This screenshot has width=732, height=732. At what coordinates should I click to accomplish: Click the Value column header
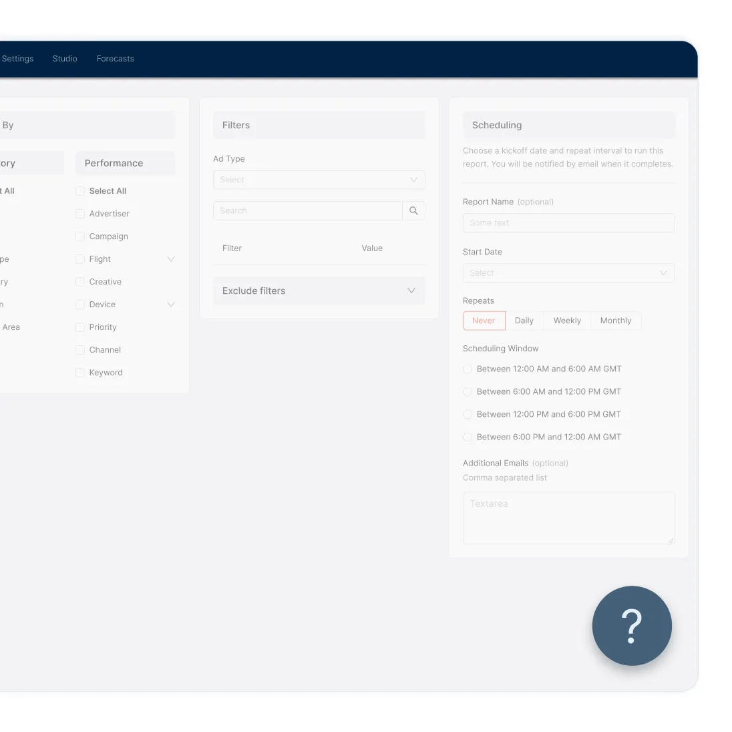coord(372,248)
